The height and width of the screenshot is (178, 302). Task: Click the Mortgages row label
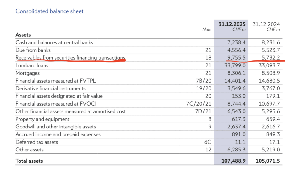27,73
